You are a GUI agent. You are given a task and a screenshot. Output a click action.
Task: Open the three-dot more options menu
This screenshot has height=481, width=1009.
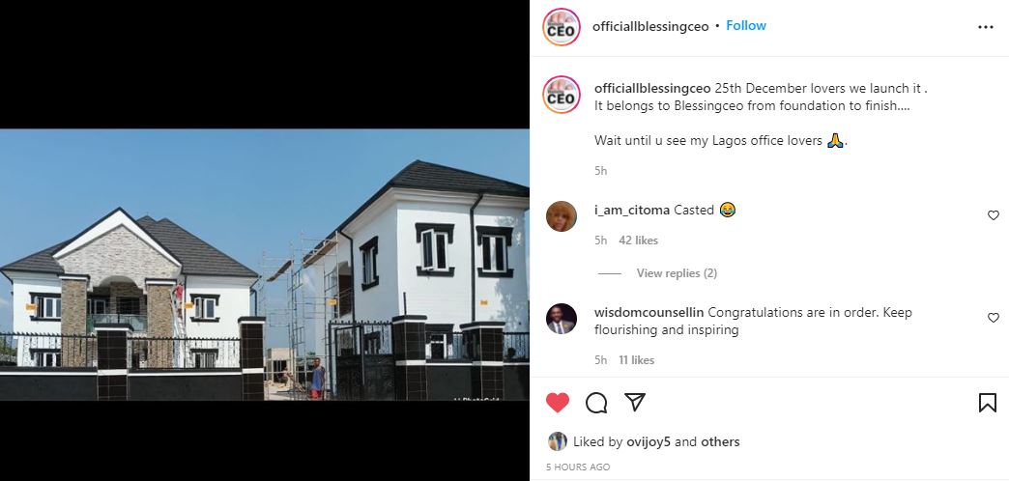(986, 27)
